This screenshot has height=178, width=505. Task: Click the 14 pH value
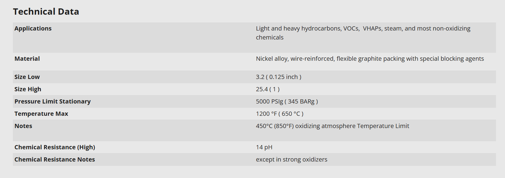click(264, 147)
